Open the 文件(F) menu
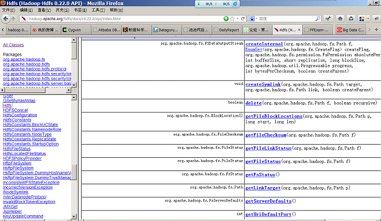The image size is (381, 221). pos(9,10)
